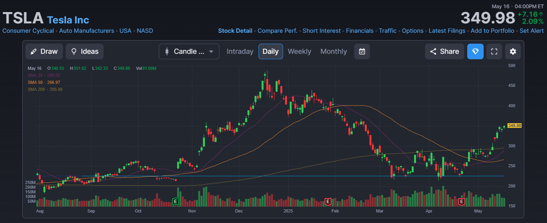Screen dimensions: 547x223
Task: Open the USA country link
Action: click(x=126, y=31)
